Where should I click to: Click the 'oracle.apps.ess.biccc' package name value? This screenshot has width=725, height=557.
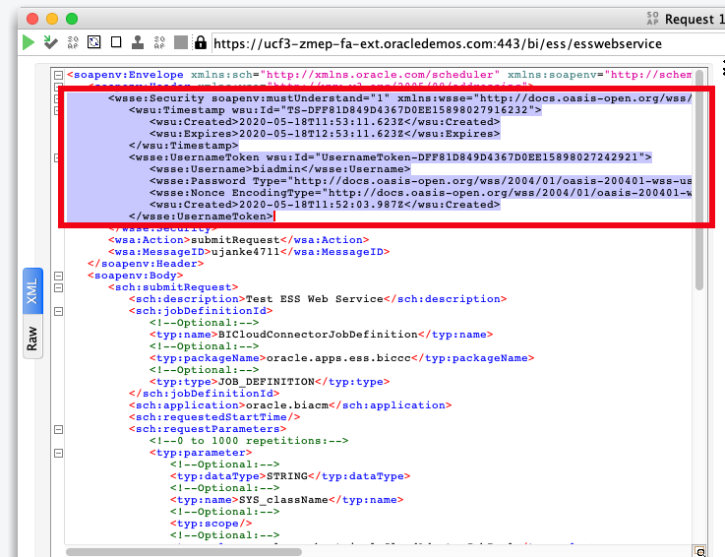pos(338,358)
